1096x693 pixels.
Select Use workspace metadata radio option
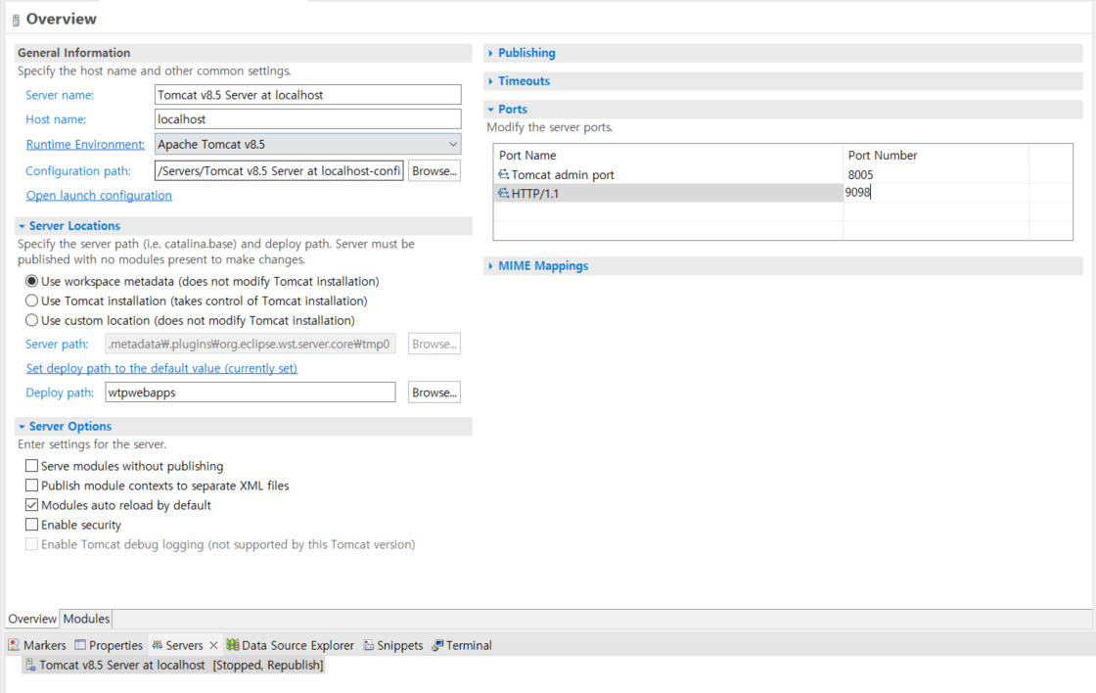(31, 281)
